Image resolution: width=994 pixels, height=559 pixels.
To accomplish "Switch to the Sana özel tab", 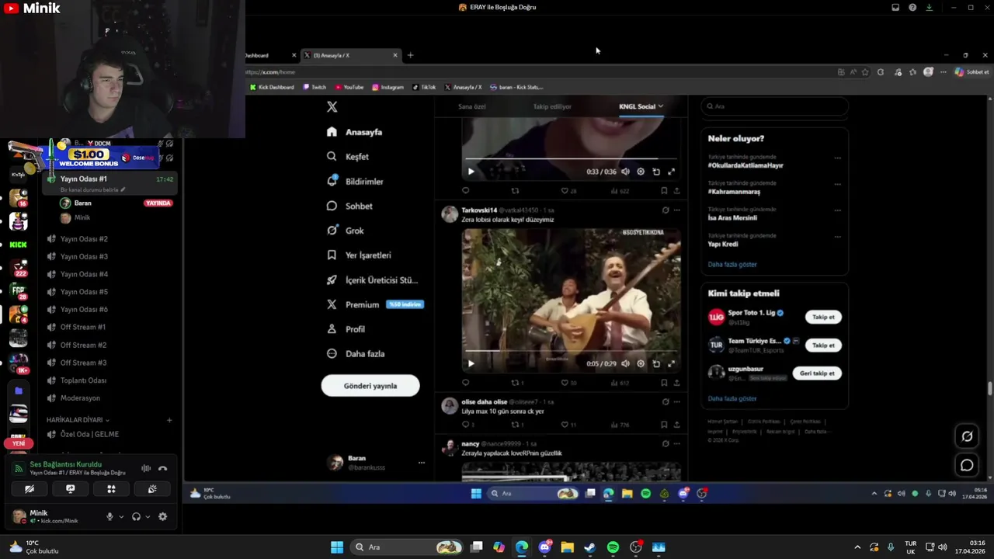I will [471, 106].
